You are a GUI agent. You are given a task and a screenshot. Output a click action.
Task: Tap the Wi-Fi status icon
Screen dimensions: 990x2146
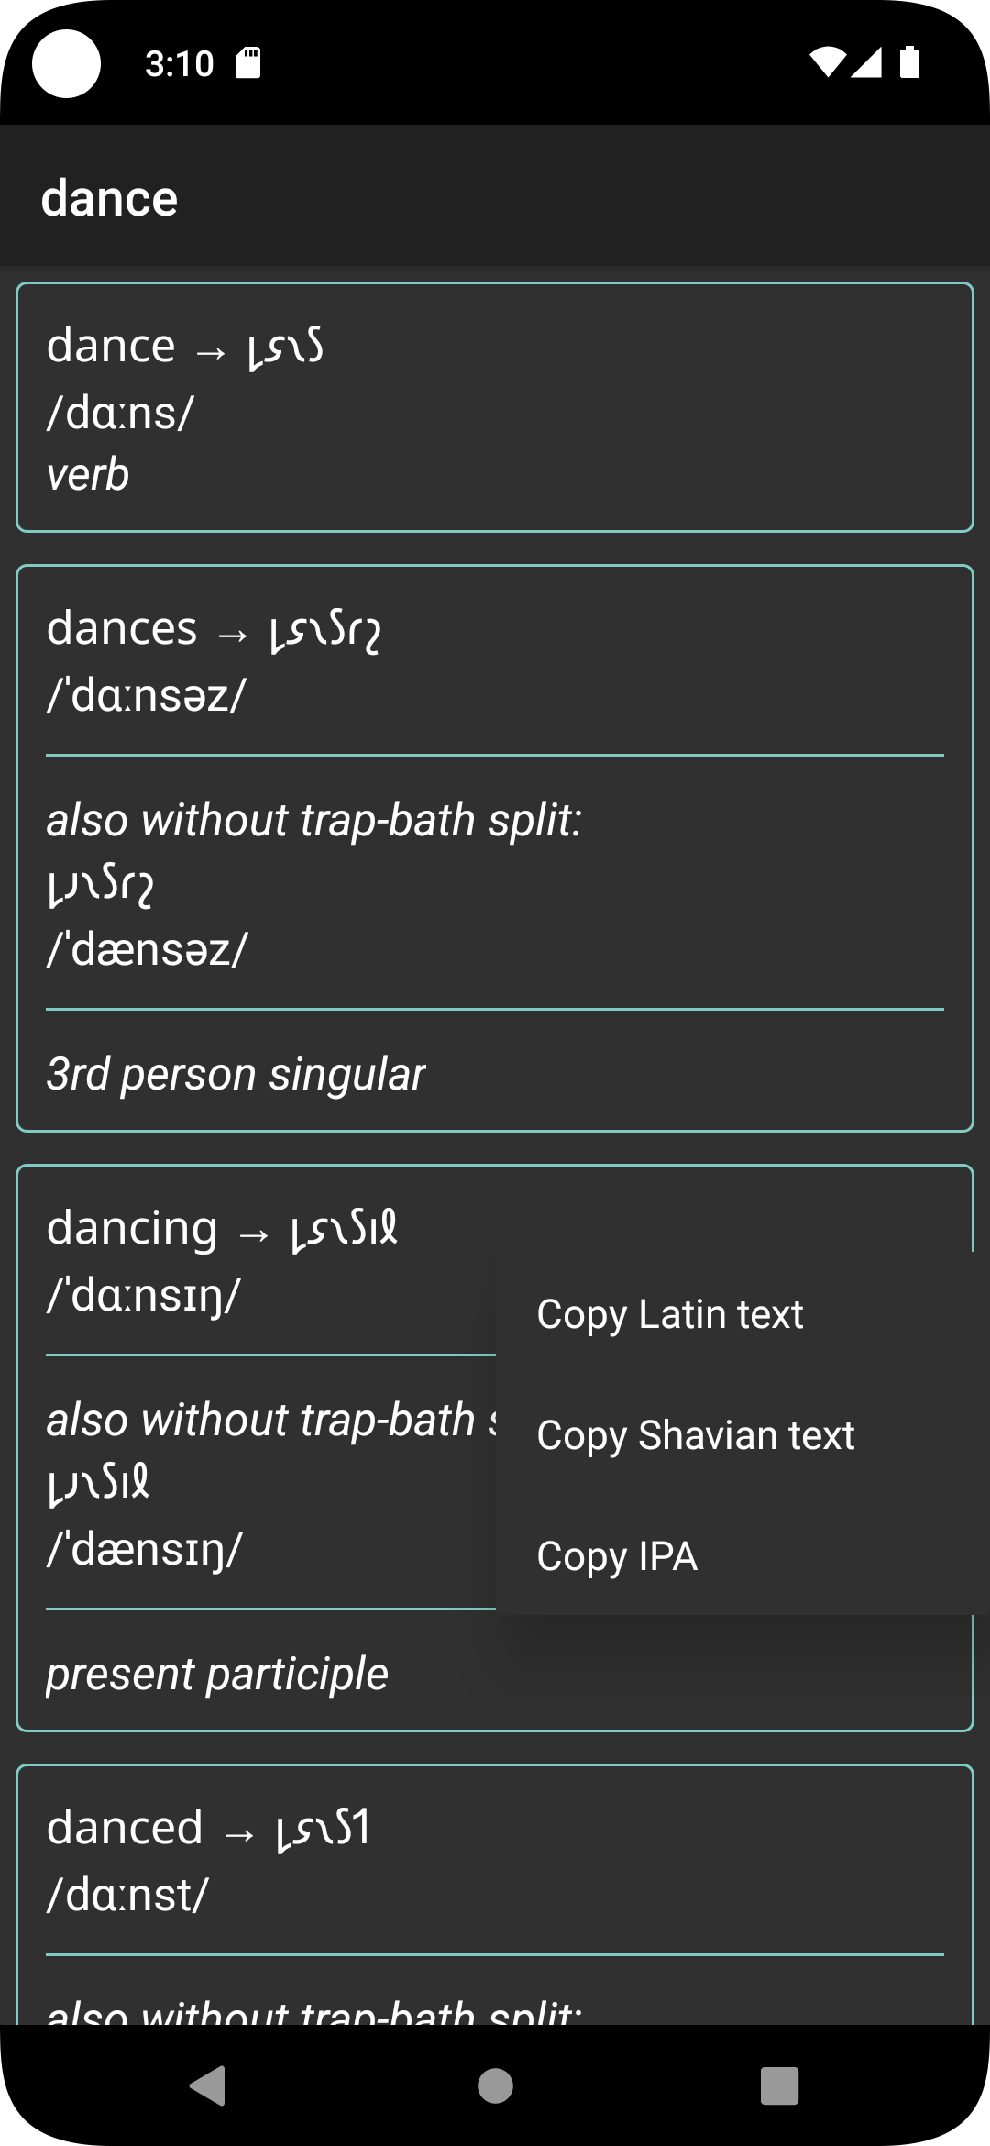click(x=827, y=62)
